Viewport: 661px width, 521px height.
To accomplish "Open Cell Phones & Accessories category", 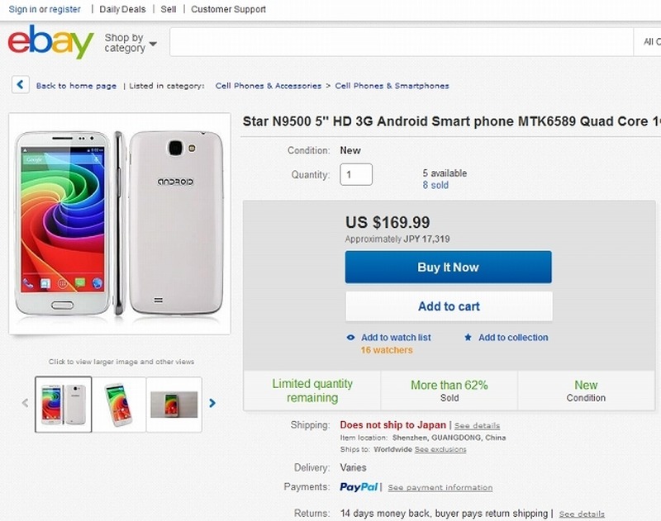I will [x=269, y=86].
